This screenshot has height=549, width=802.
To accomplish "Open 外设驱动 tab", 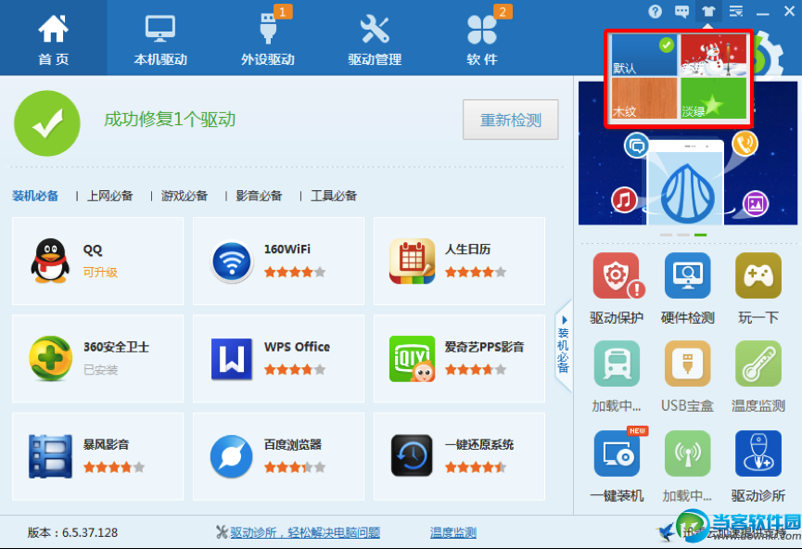I will point(268,39).
